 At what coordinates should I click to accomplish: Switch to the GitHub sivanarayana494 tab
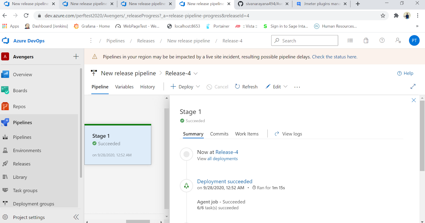[x=262, y=4]
